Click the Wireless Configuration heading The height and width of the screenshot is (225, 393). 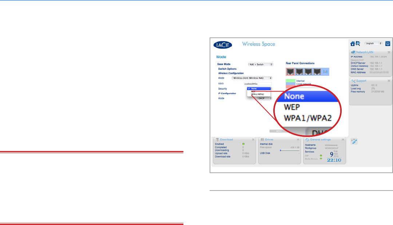[231, 73]
